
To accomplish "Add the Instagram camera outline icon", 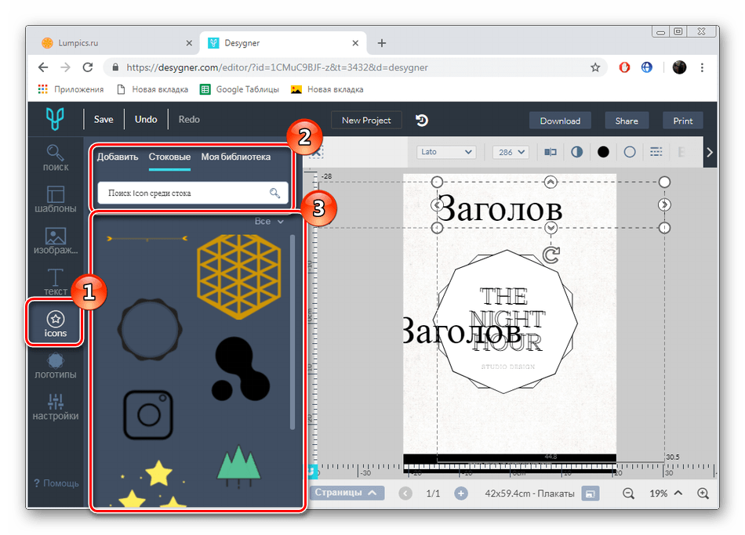I will coord(148,415).
